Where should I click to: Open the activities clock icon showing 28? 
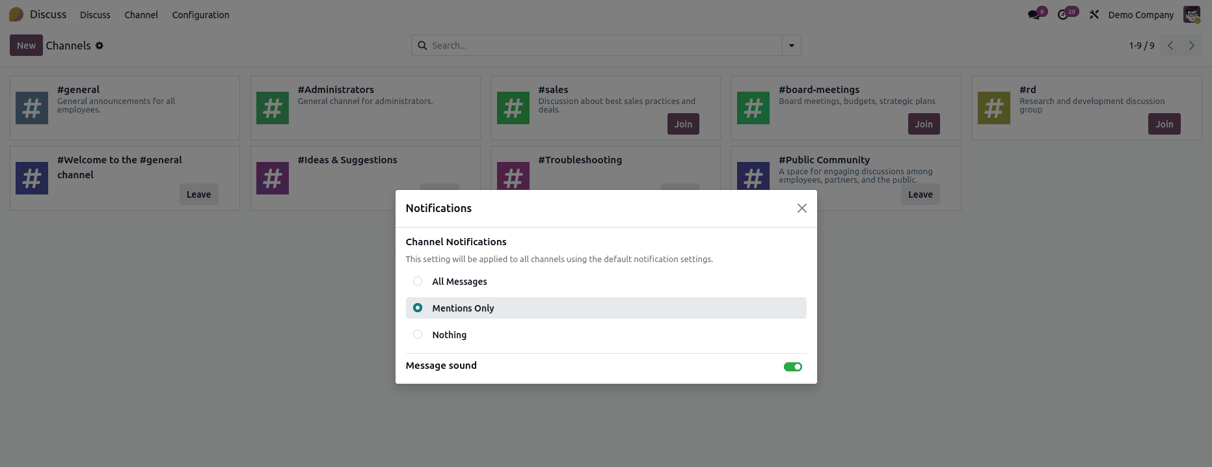(1066, 13)
